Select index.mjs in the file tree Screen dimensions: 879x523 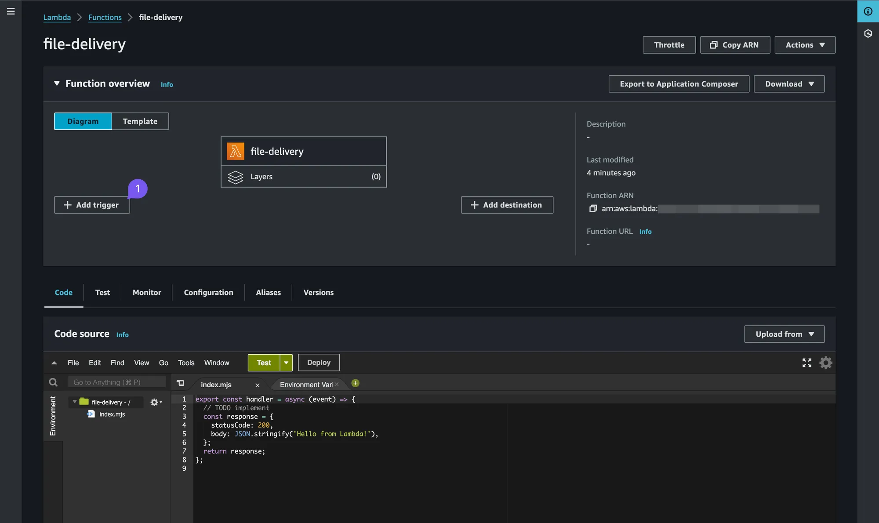(x=112, y=414)
